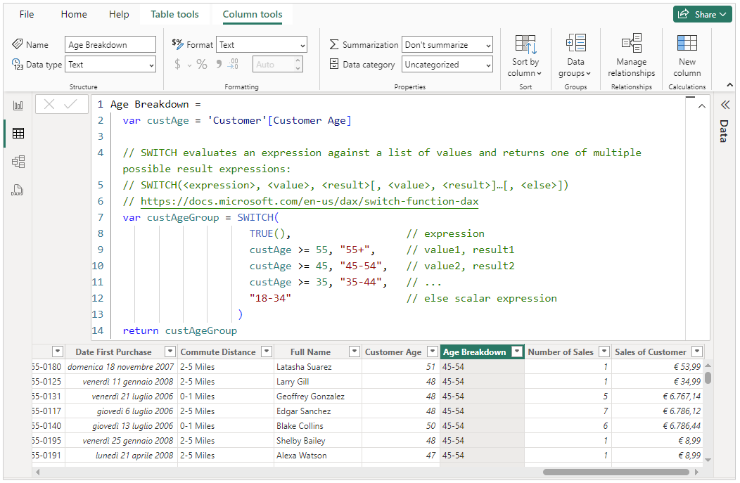Open the Data category dropdown
This screenshot has height=483, width=740.
(447, 65)
